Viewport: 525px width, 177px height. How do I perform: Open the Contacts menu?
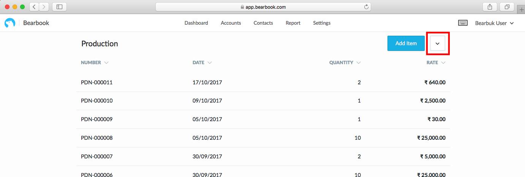(263, 23)
